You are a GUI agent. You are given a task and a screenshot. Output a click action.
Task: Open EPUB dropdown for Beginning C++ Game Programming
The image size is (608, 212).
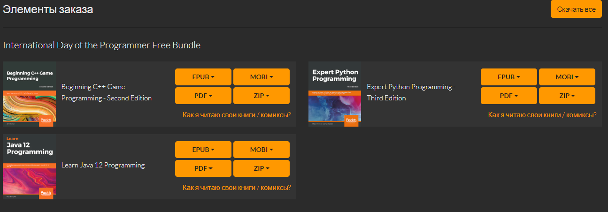[203, 77]
